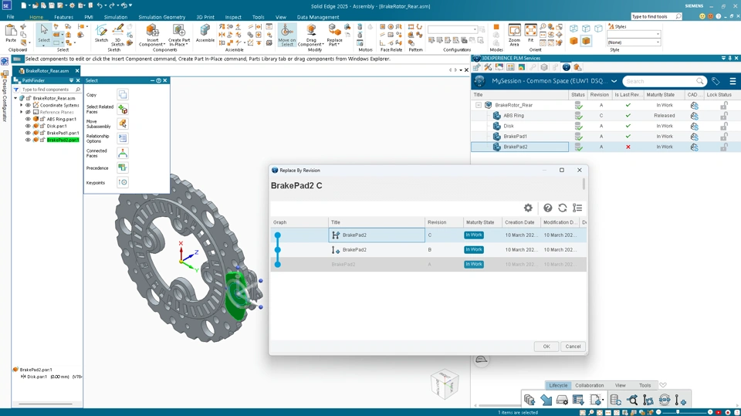Viewport: 741px width, 416px height.
Task: Open settings gear in Replace By Revision
Action: coord(528,208)
